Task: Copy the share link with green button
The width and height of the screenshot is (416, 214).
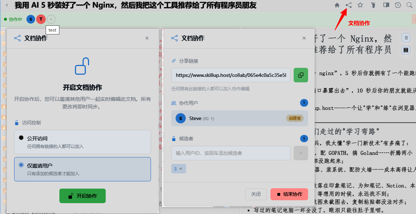Action: [301, 75]
